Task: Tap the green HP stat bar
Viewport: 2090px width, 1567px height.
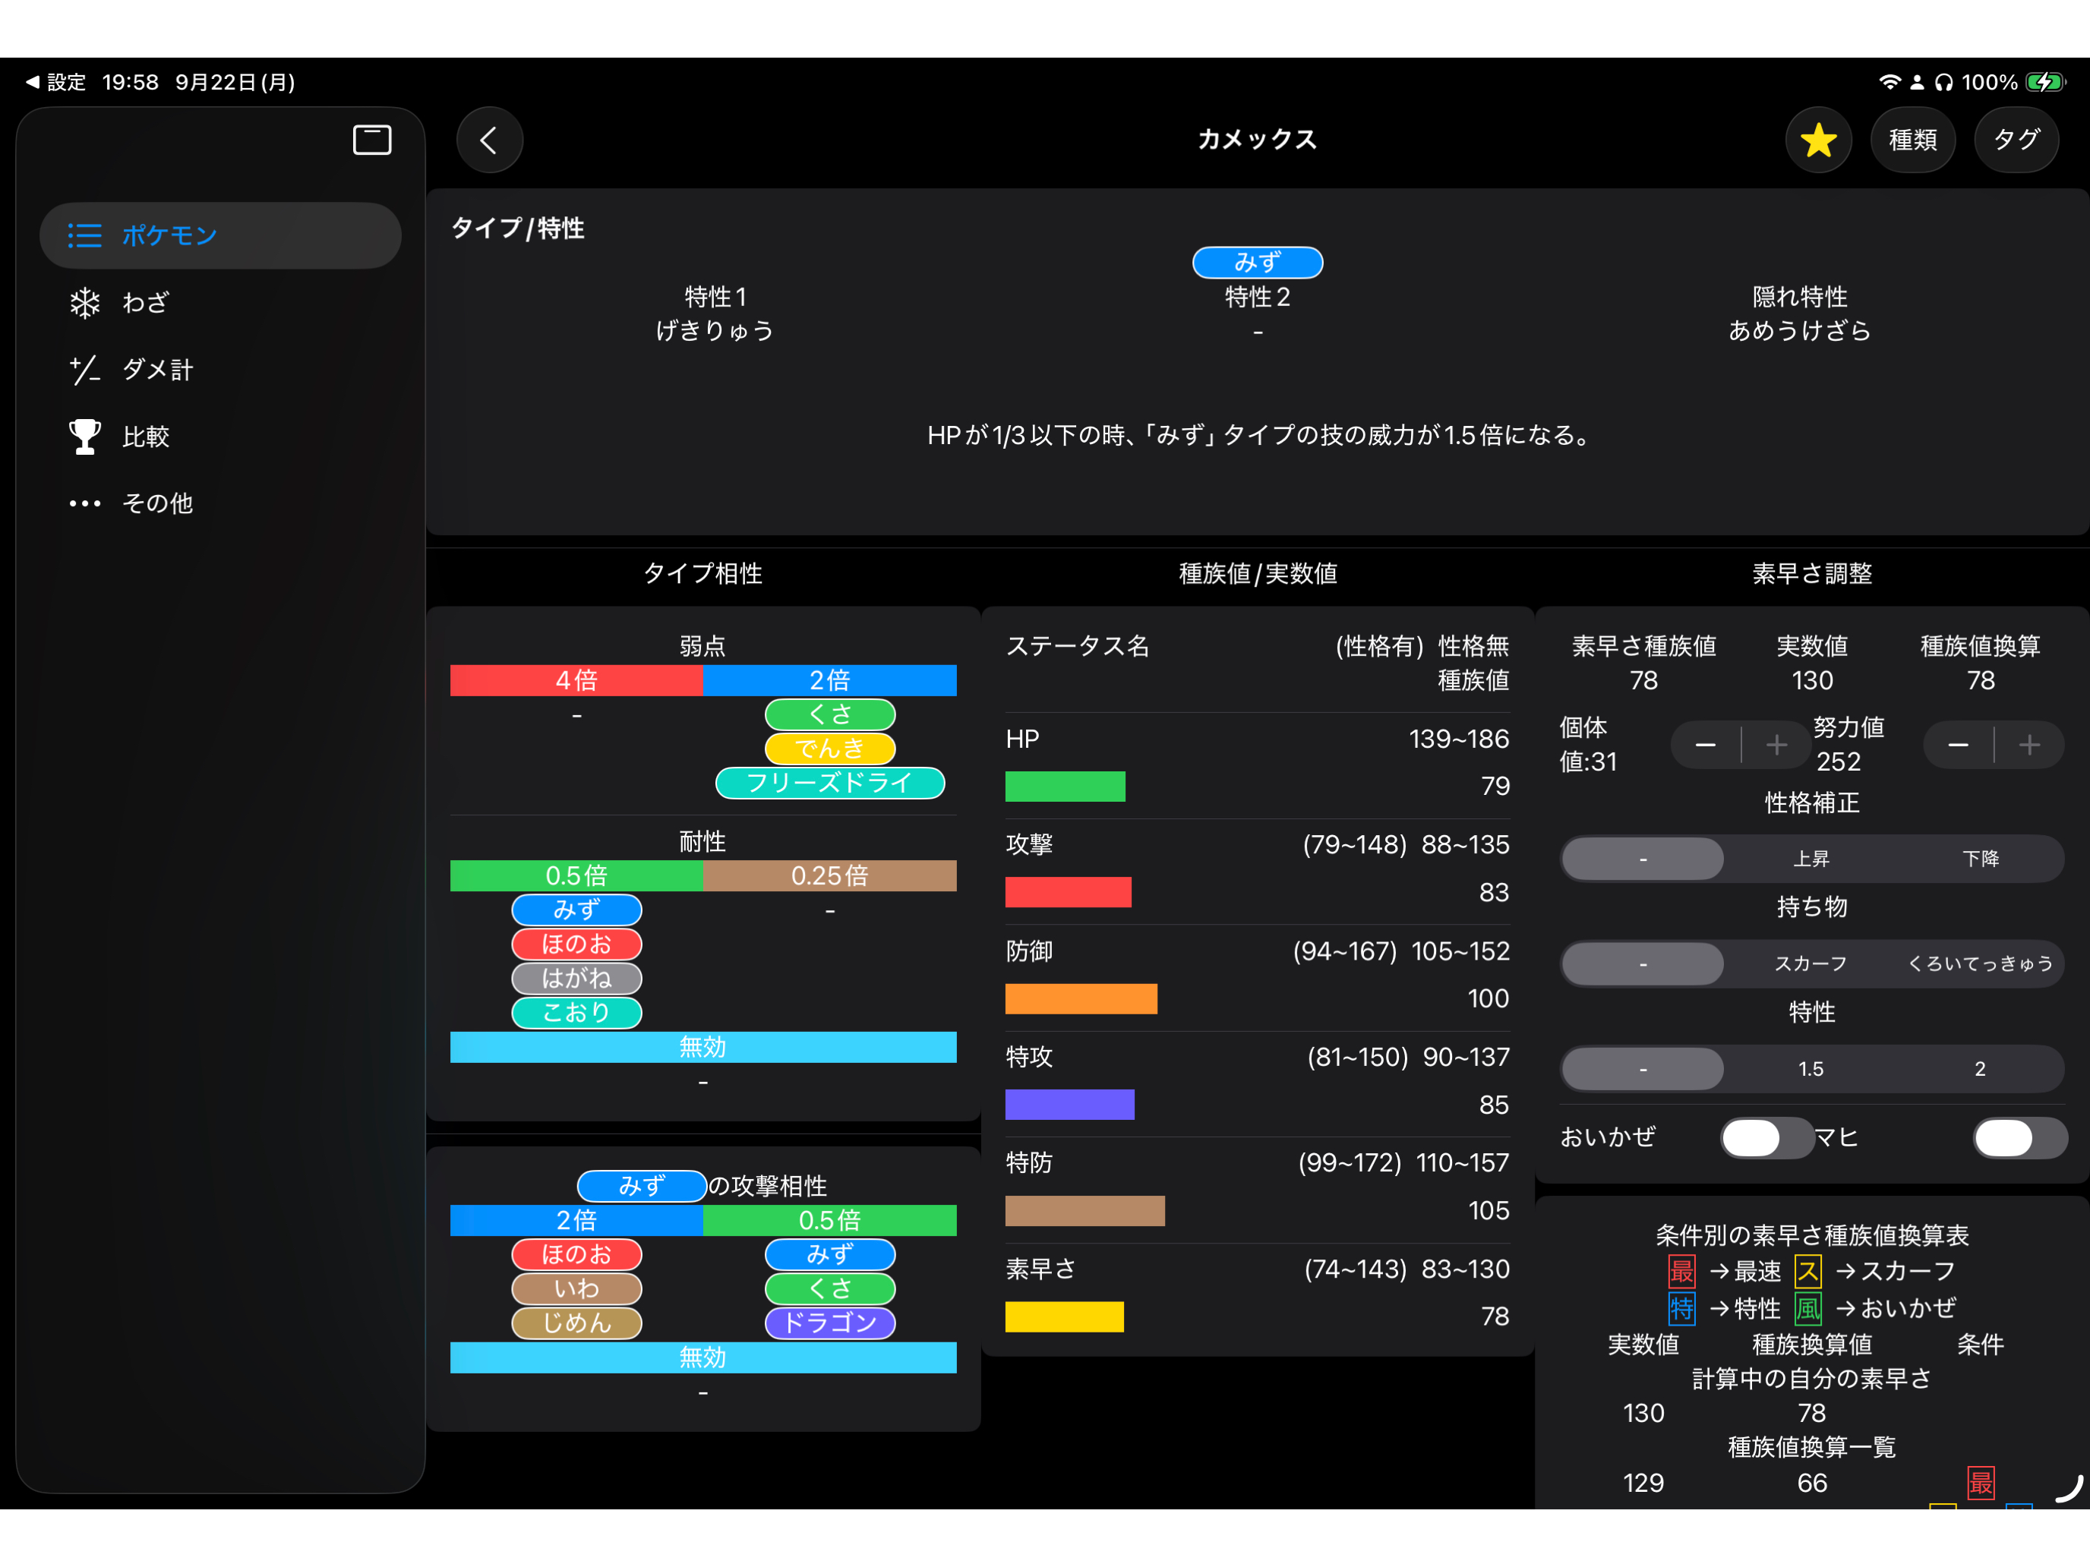Action: click(x=1065, y=787)
